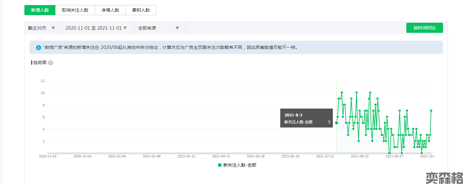Select the 净增人数 tab
The image size is (463, 184).
[110, 10]
